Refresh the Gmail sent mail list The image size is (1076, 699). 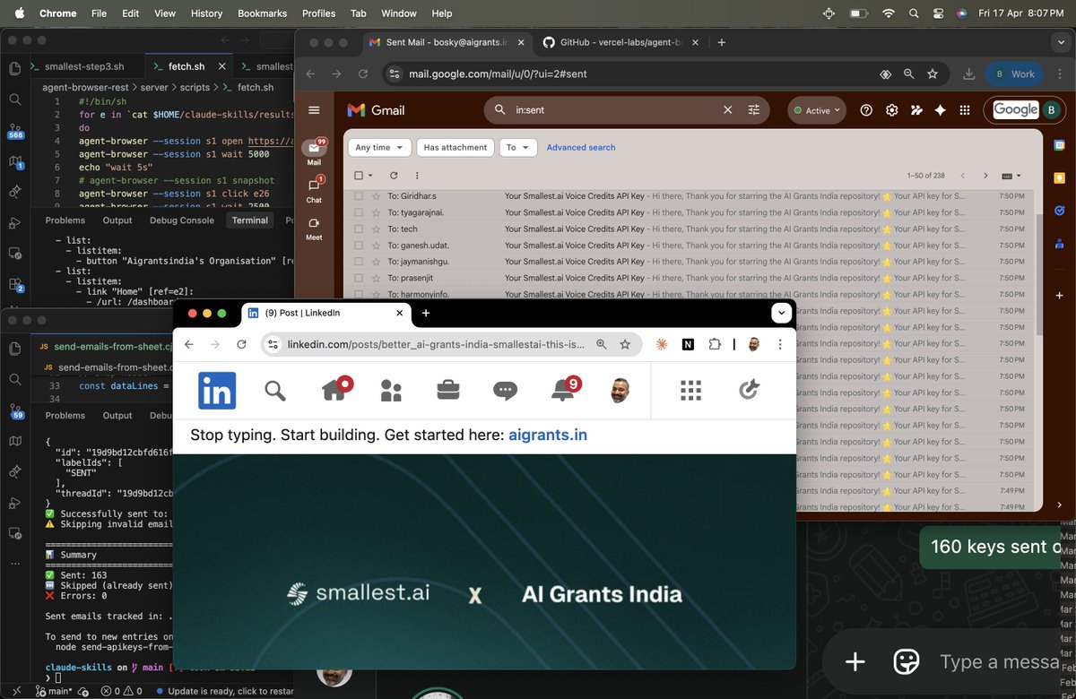pyautogui.click(x=394, y=176)
